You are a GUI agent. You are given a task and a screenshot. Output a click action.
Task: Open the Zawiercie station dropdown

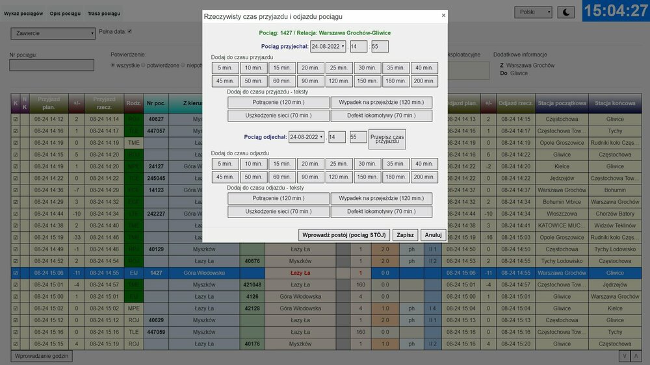(53, 33)
